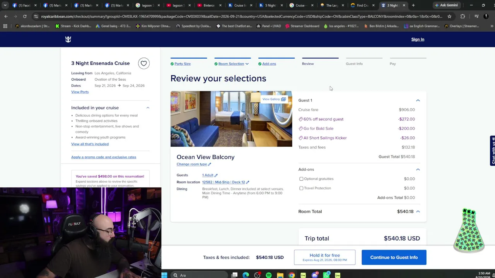Check the Optional gratuities checkbox
495x278 pixels.
click(301, 179)
